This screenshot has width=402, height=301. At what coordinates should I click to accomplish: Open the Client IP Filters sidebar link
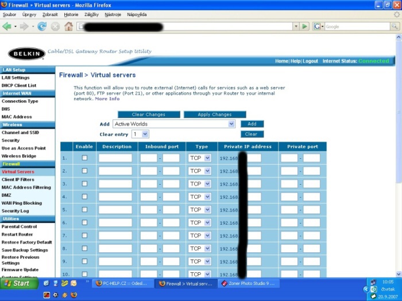(18, 179)
